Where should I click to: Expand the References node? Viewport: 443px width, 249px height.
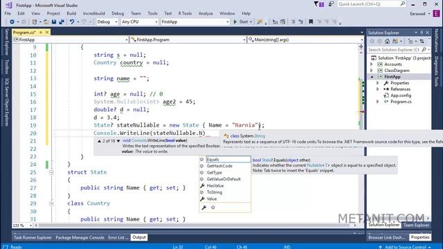point(378,89)
